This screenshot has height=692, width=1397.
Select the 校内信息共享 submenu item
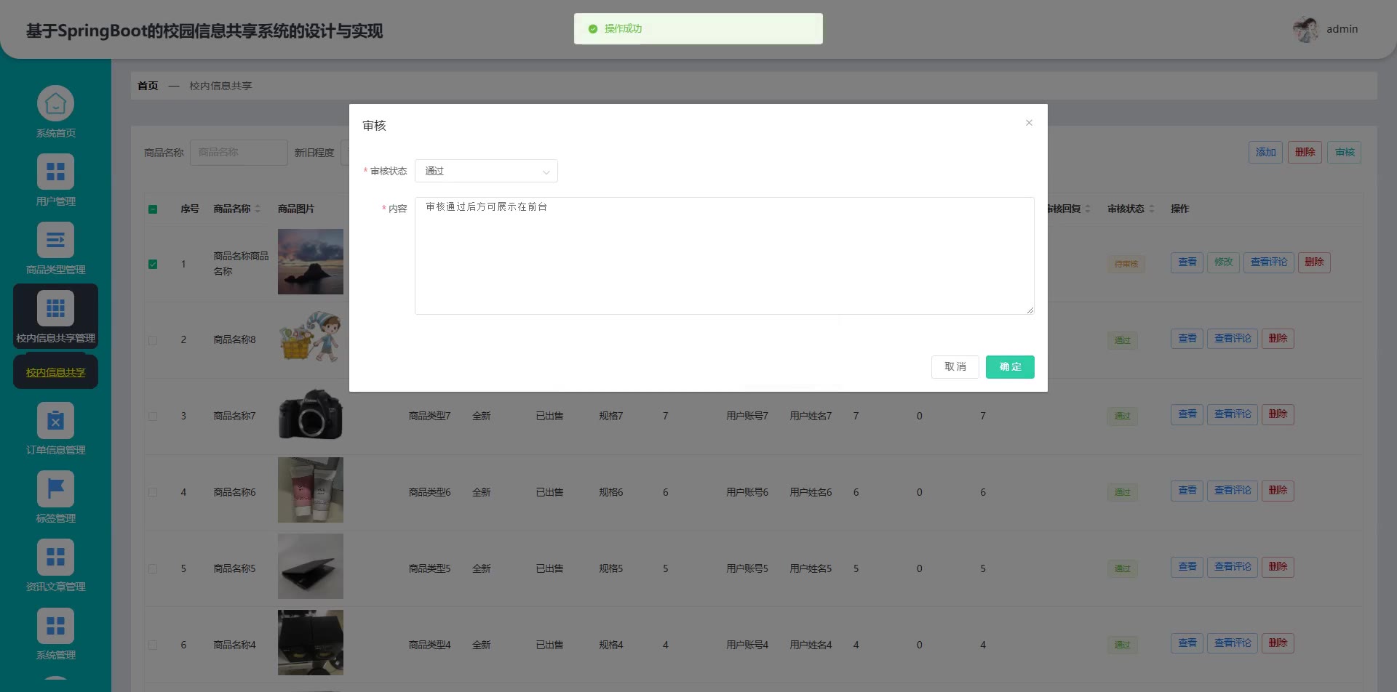(x=55, y=372)
